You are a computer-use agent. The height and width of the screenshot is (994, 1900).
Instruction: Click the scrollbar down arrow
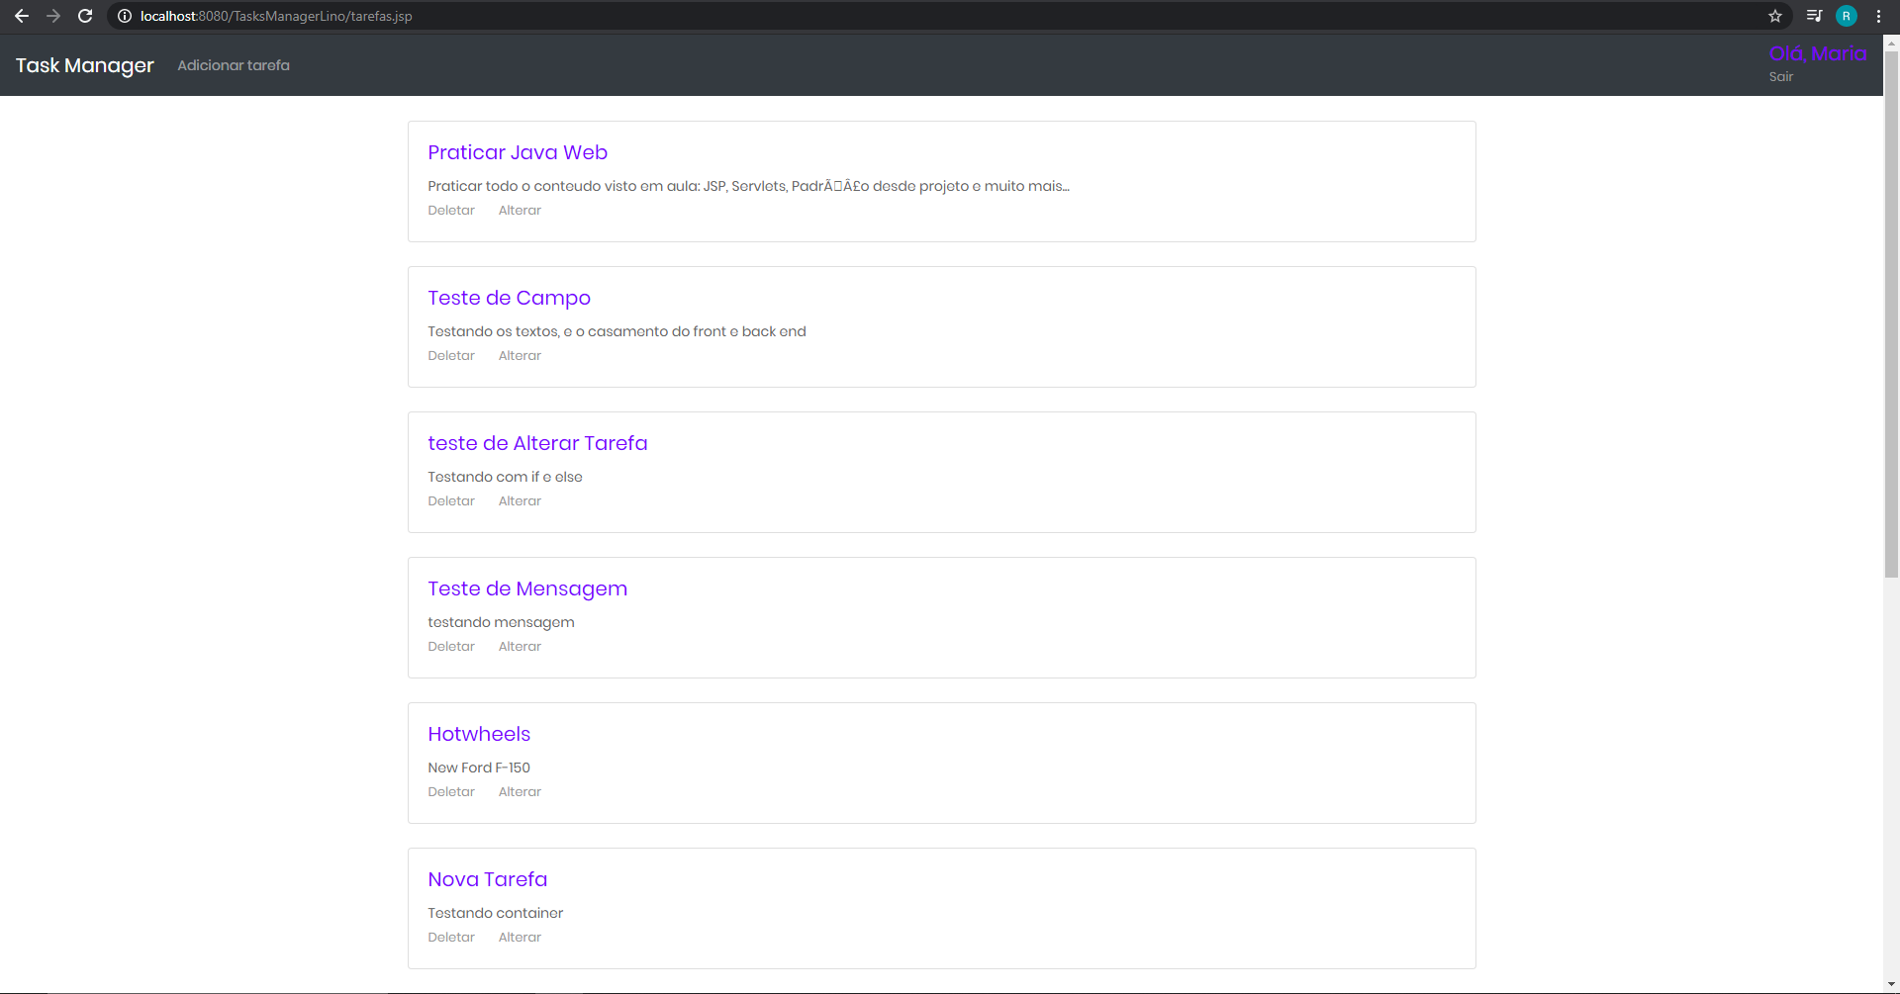1890,983
